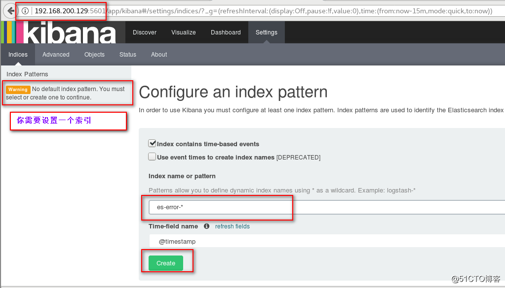505x288 pixels.
Task: Click the refresh fields link
Action: 232,226
